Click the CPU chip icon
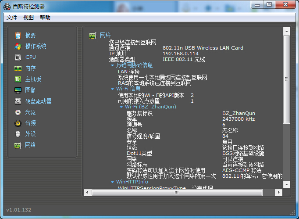This screenshot has height=219, width=299. [x=18, y=57]
